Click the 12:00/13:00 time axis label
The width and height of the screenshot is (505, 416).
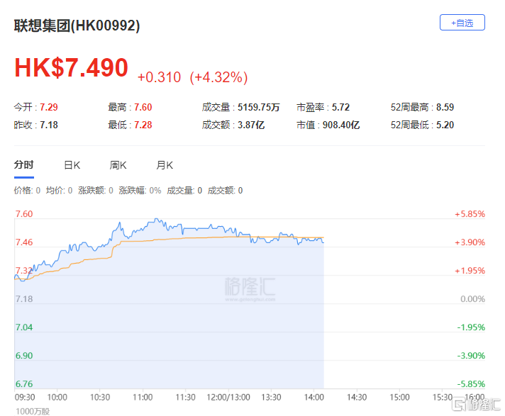coord(228,398)
